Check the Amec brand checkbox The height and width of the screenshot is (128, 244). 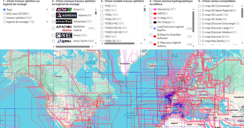point(53,35)
